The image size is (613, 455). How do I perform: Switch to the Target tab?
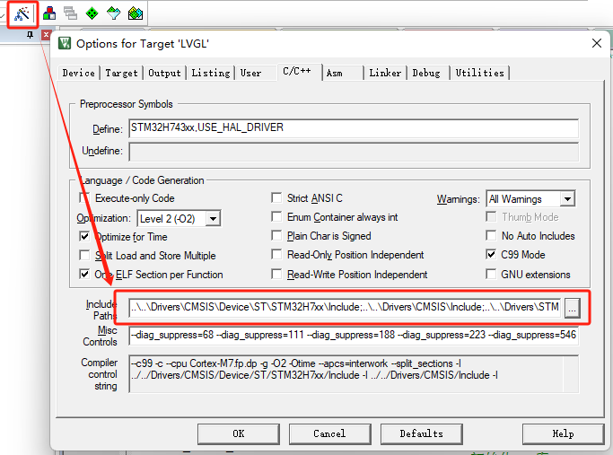click(121, 73)
